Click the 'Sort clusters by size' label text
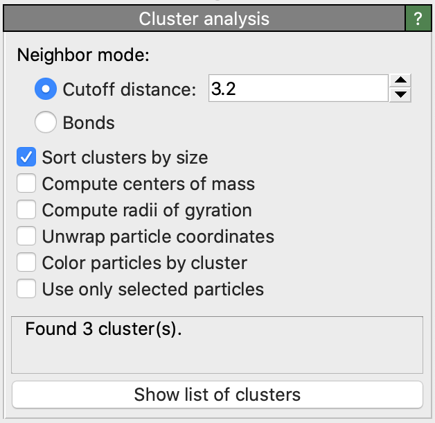 (125, 157)
